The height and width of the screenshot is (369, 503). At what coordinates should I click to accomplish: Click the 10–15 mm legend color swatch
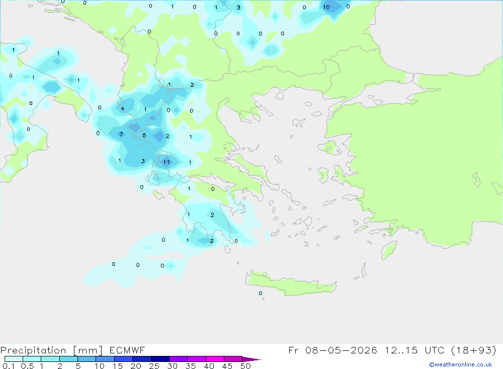(x=105, y=359)
